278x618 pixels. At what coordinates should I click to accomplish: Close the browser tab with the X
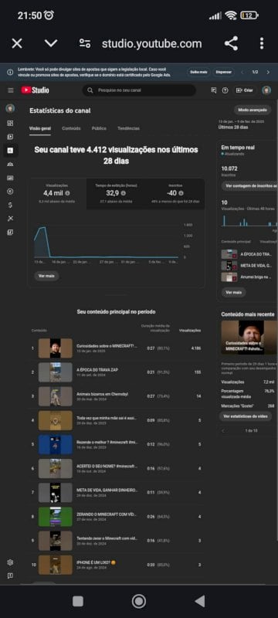17,43
